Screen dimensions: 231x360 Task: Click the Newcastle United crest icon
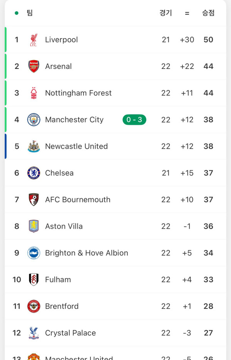click(x=33, y=146)
